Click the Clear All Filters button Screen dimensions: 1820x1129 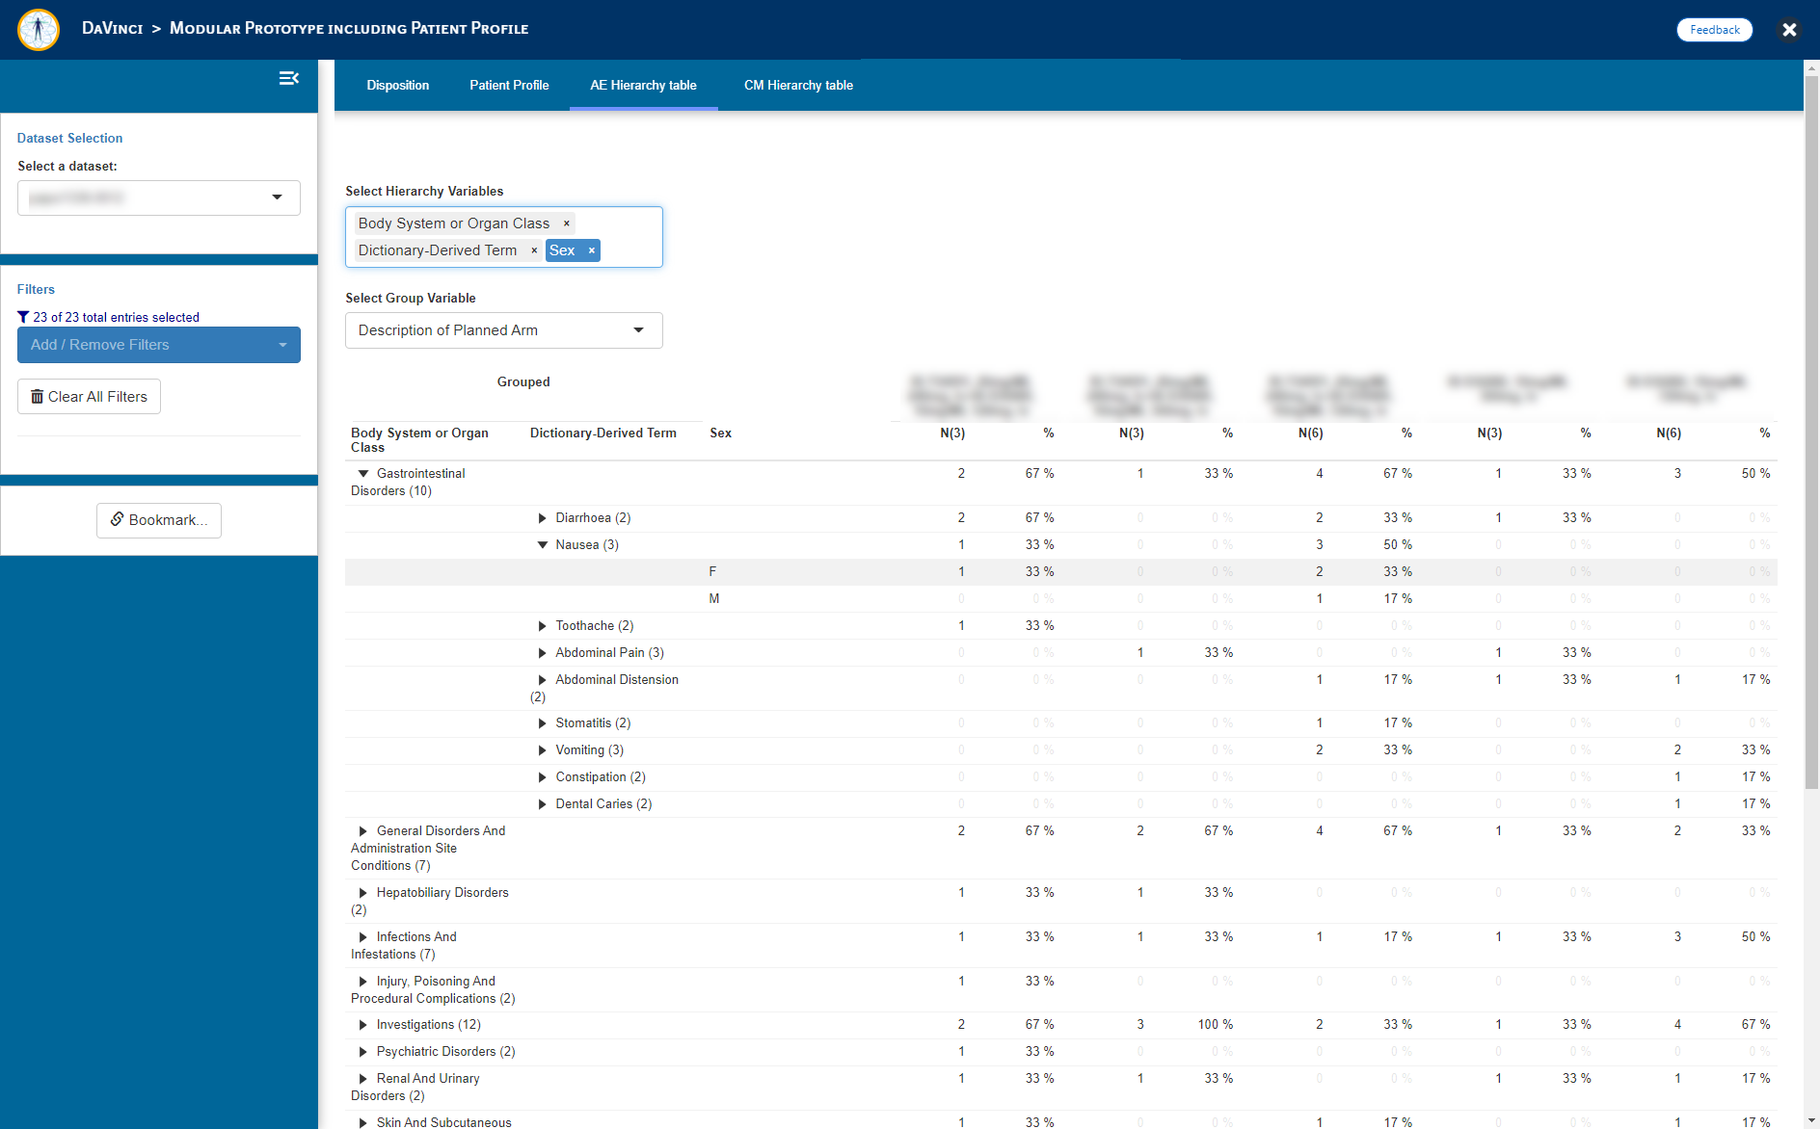click(89, 397)
